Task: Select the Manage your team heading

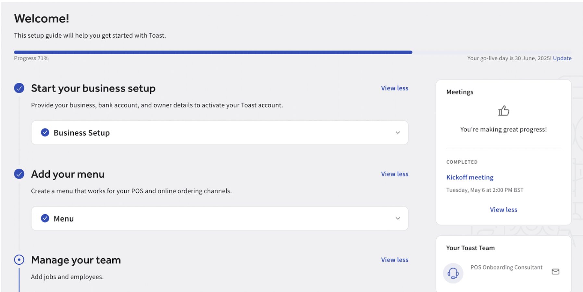Action: pos(76,260)
